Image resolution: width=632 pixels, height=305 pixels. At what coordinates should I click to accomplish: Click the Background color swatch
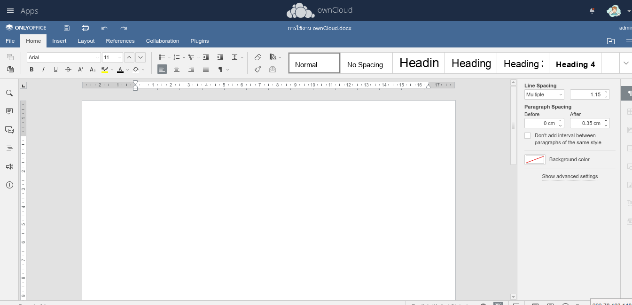tap(535, 160)
